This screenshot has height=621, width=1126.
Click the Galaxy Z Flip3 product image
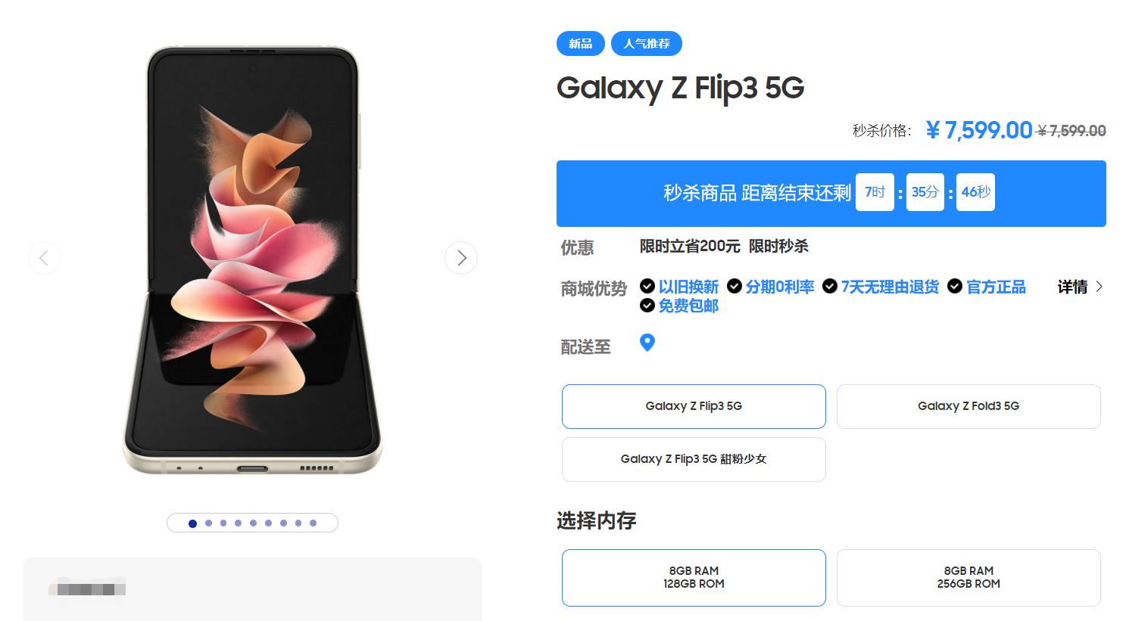click(x=252, y=261)
